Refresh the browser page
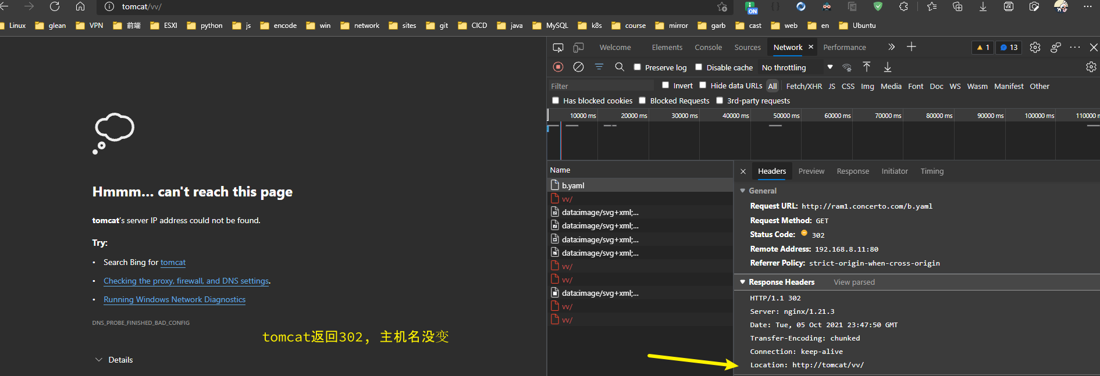Viewport: 1100px width, 376px height. click(x=55, y=6)
